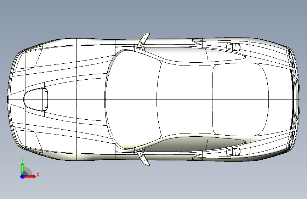Screen dimensions: 307x199
Task: Click the red X-axis arrow of the triad
Action: tap(30, 176)
